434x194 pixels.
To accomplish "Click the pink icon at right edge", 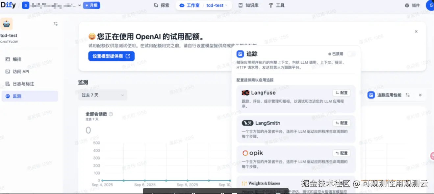I will pos(432,156).
